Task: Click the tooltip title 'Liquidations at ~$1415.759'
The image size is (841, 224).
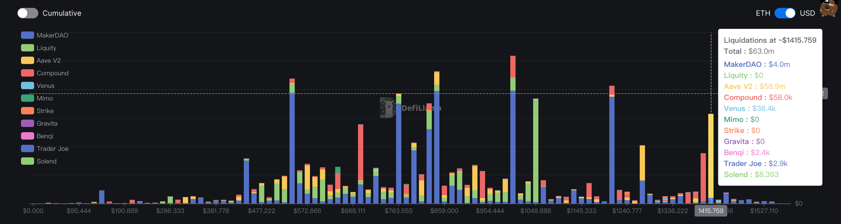Action: pyautogui.click(x=770, y=40)
